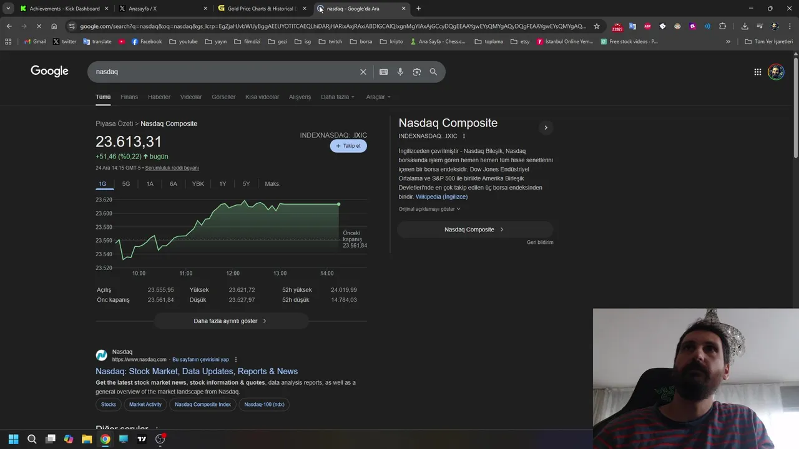Open the Windows Start menu

pos(14,439)
